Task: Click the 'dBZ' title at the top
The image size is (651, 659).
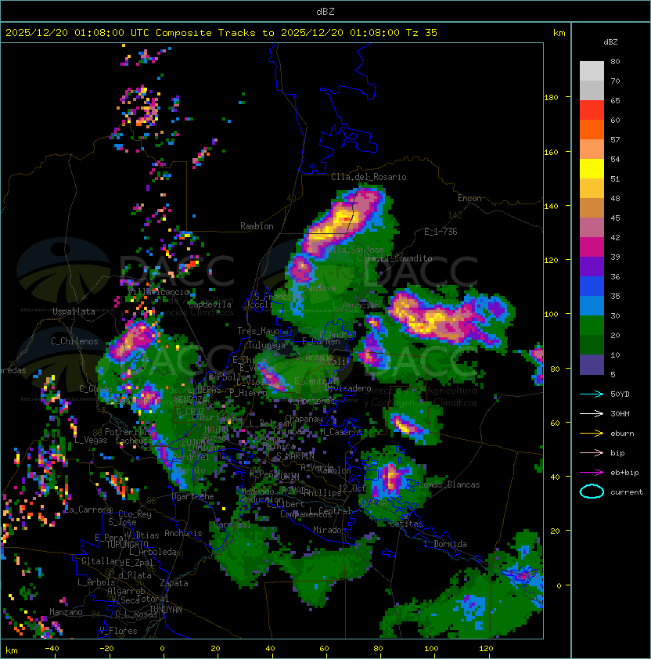Action: [325, 11]
